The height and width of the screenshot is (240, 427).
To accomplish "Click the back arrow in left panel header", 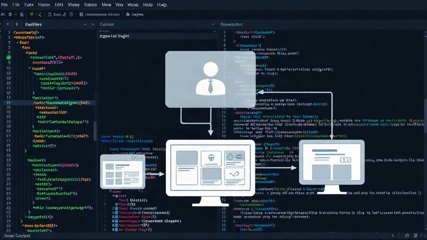I will tap(8, 24).
